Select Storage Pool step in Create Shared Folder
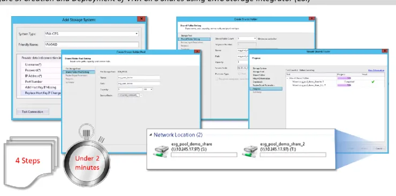 click(x=186, y=35)
